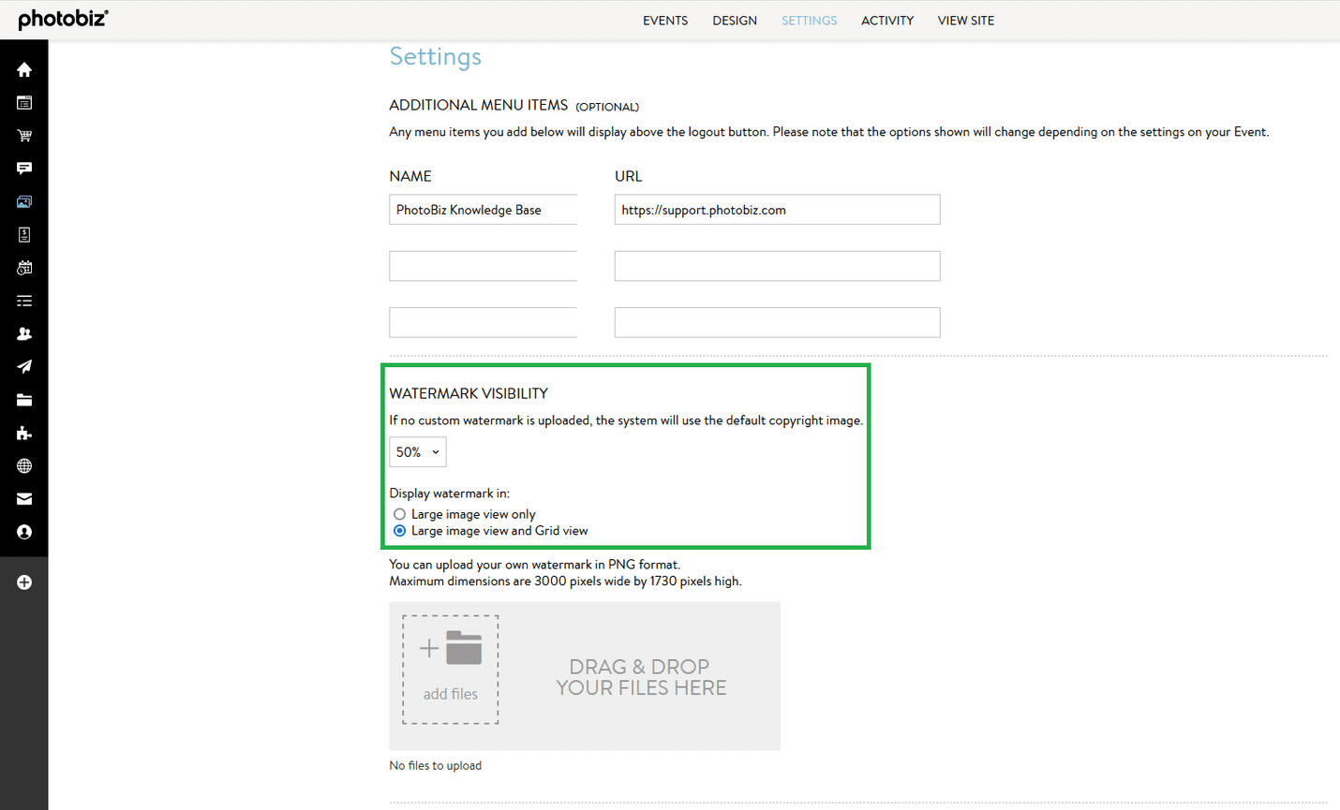Open the watermark visibility 50% dropdown
This screenshot has width=1340, height=810.
click(x=417, y=451)
